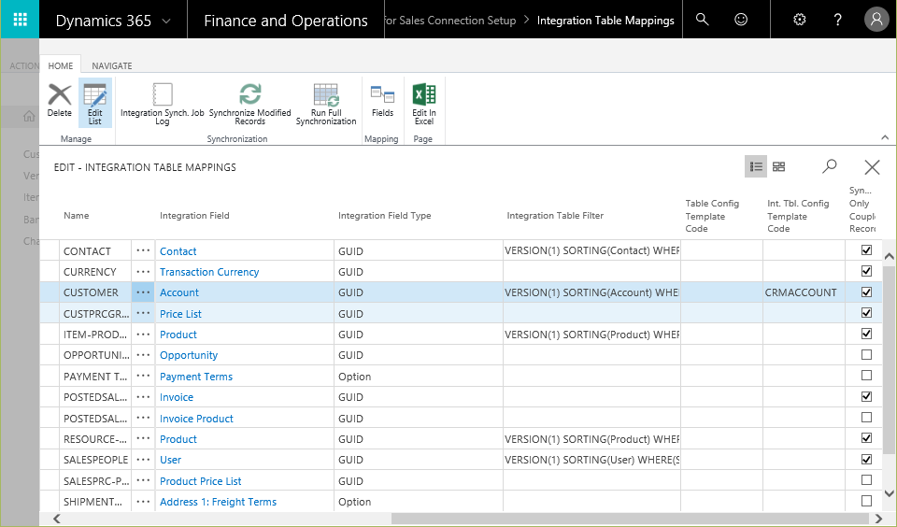Open the ellipsis menu for CURRENCY row
The width and height of the screenshot is (897, 527).
(143, 271)
